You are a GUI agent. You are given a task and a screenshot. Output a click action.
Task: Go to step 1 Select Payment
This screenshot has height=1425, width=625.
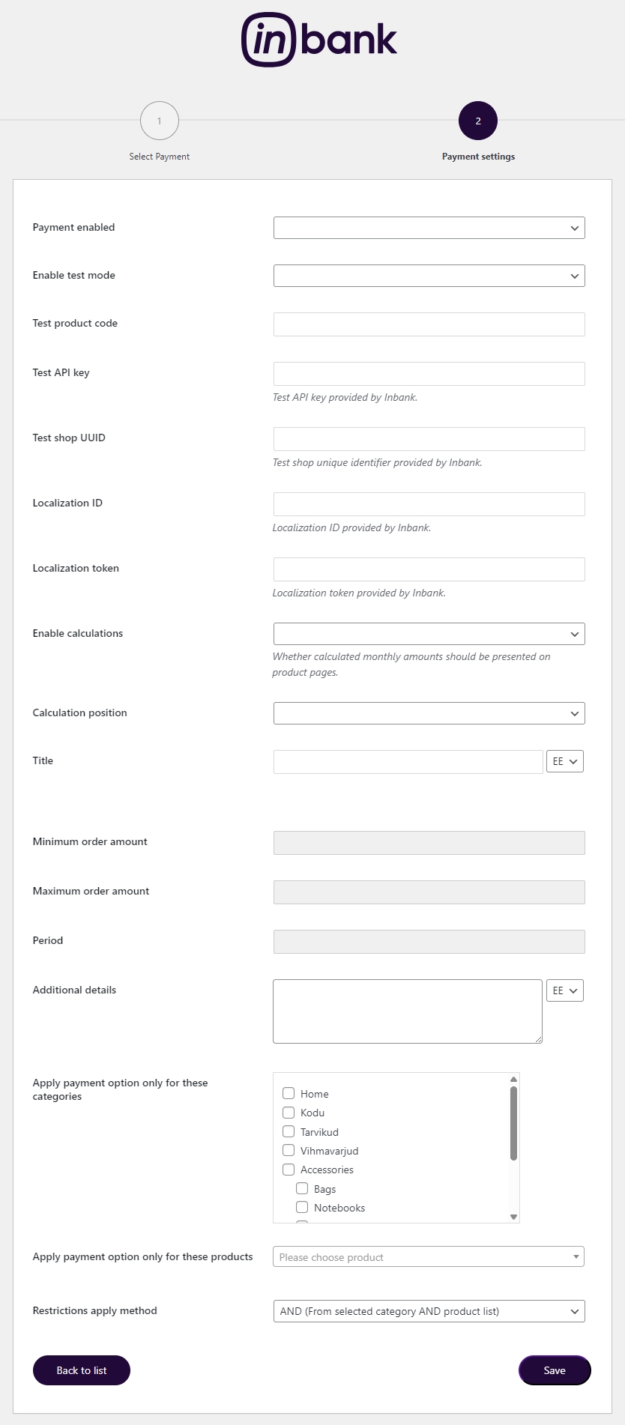click(159, 121)
